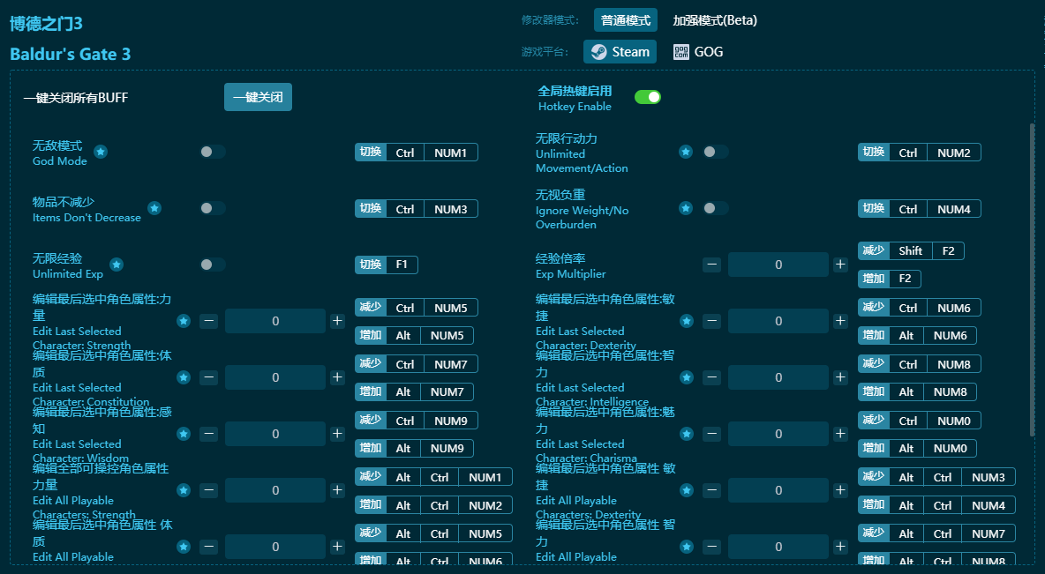1045x574 pixels.
Task: Click the Steam logo icon
Action: click(x=599, y=52)
